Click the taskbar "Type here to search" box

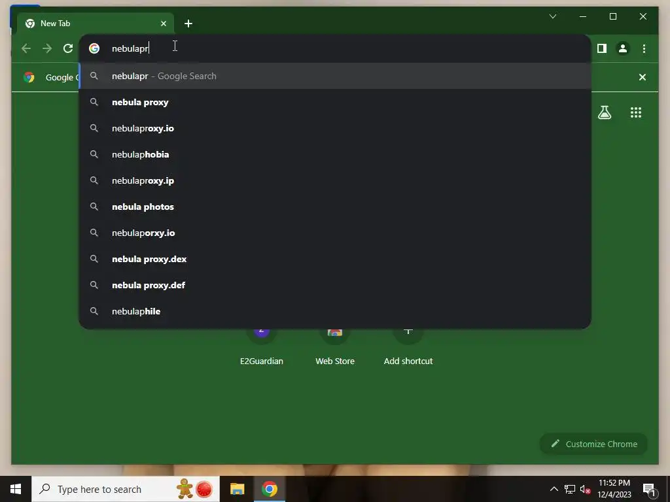[126, 489]
